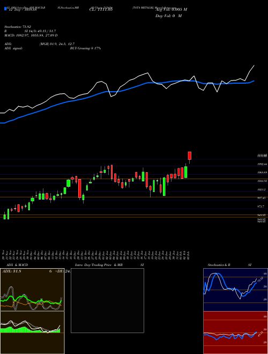This screenshot has width=268, height=354.
Task: Click the ADX: 31.8 header in indicator panel
Action: coord(11,271)
